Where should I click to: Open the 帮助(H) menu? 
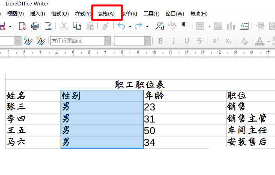(199, 14)
